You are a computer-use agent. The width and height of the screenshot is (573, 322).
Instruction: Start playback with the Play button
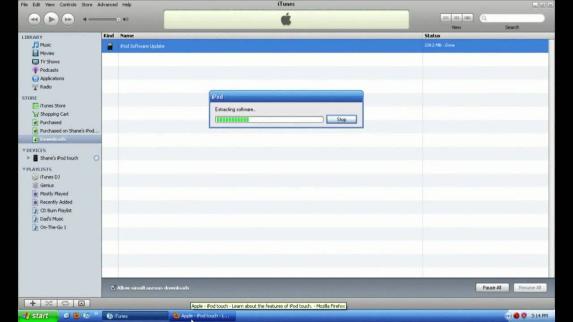[x=51, y=19]
